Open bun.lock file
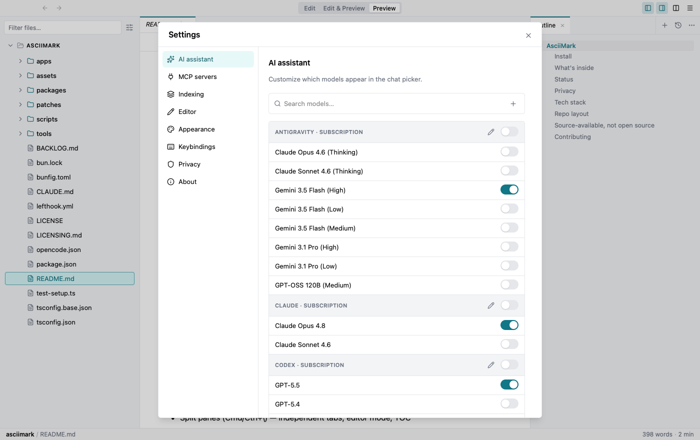The width and height of the screenshot is (700, 440). (69, 162)
